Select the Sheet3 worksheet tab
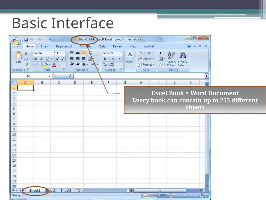This screenshot has width=266, height=200. tap(66, 190)
